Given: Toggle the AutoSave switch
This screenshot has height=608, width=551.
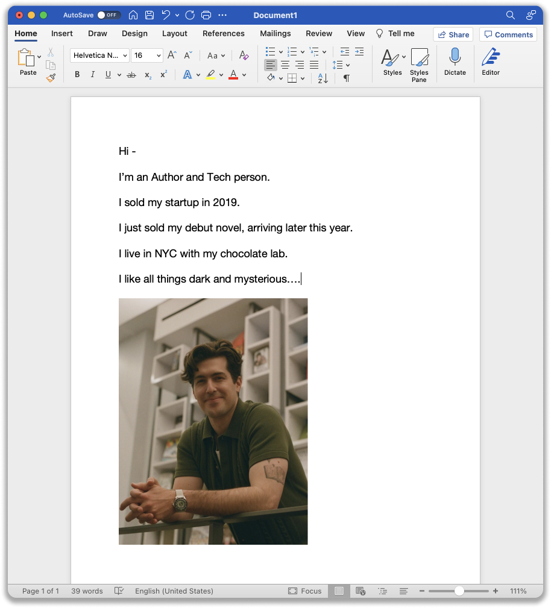Looking at the screenshot, I should click(109, 15).
